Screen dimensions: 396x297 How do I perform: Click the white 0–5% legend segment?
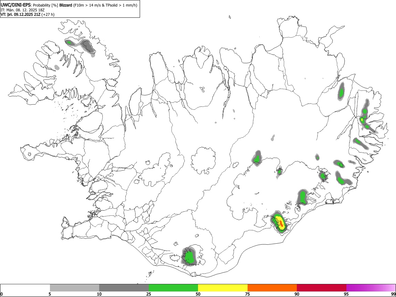(25, 288)
